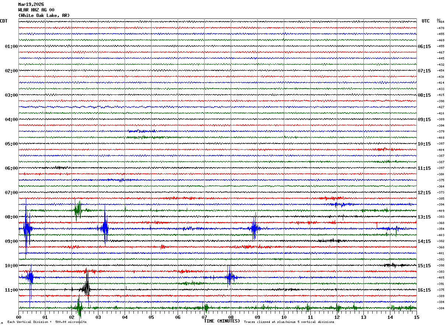The image size is (446, 327).
Task: Click the 08:15 UTC row label
Action: pos(424,95)
